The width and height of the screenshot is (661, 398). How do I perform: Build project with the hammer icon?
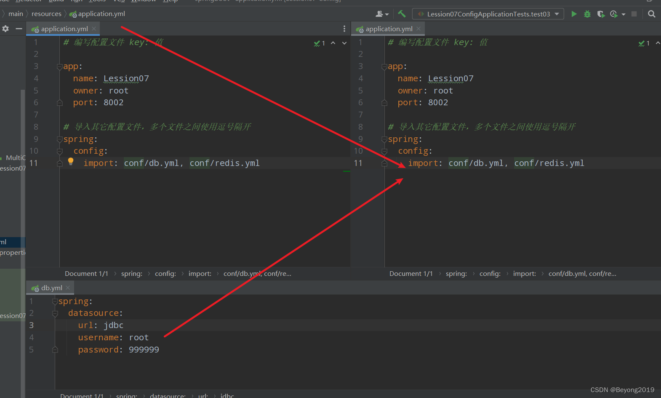(402, 14)
